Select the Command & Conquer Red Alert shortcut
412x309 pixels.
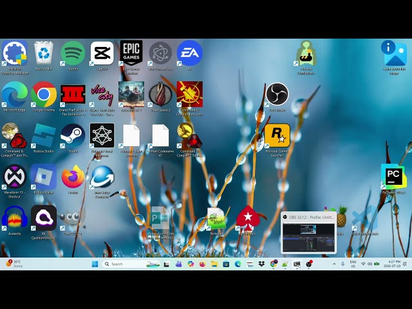pos(189,95)
